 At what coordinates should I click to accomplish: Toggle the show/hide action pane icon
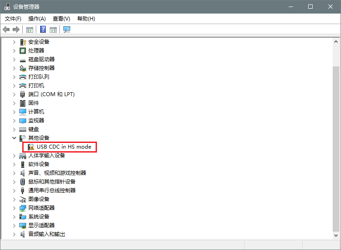(53, 29)
